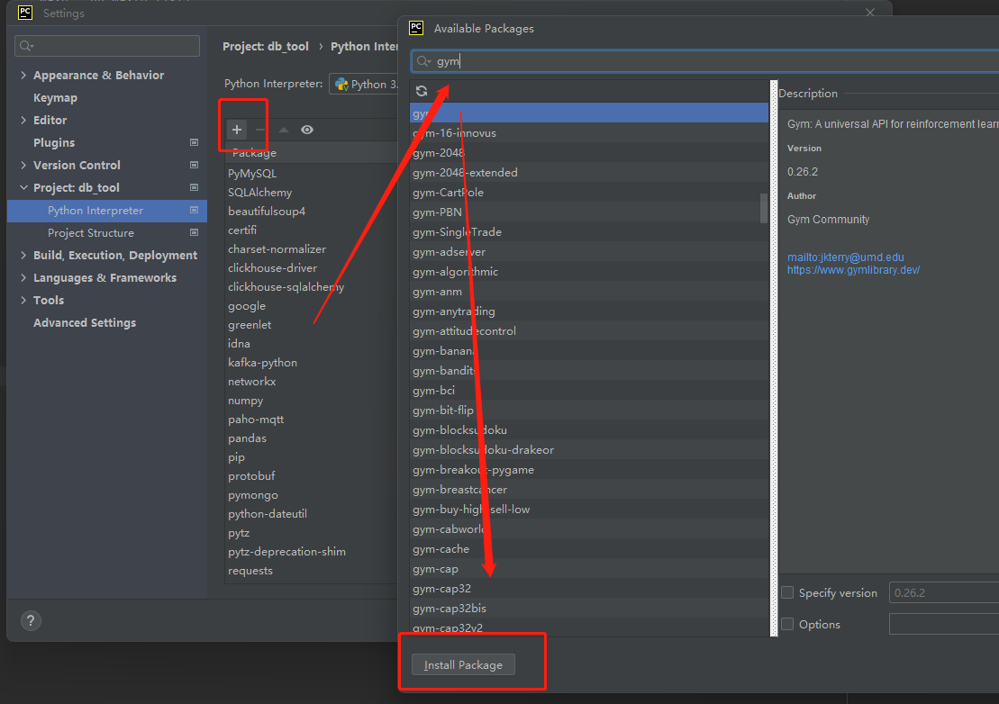
Task: Select the gym-2048-extended package
Action: 589,173
